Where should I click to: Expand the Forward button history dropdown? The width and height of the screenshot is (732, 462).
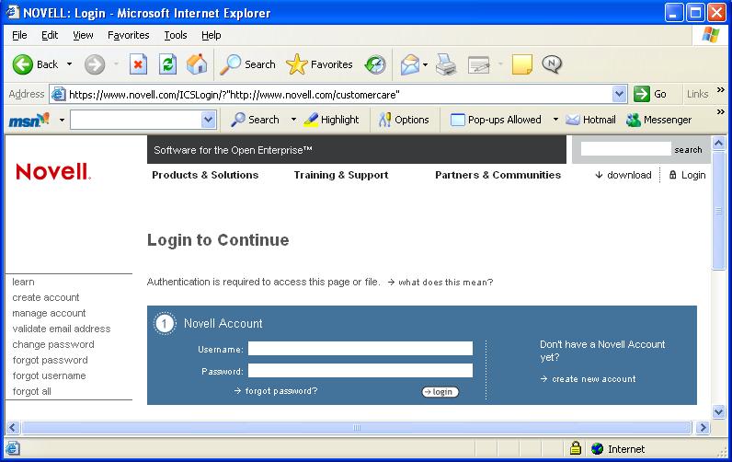tap(116, 64)
